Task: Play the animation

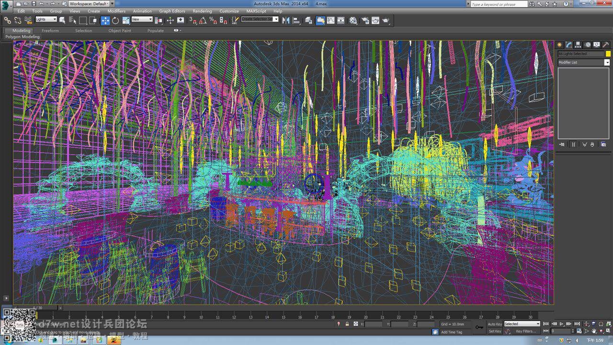Action: click(561, 324)
